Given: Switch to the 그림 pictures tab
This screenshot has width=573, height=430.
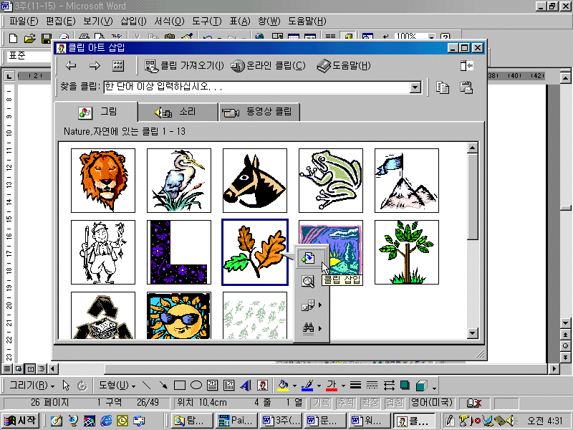Looking at the screenshot, I should pyautogui.click(x=97, y=112).
